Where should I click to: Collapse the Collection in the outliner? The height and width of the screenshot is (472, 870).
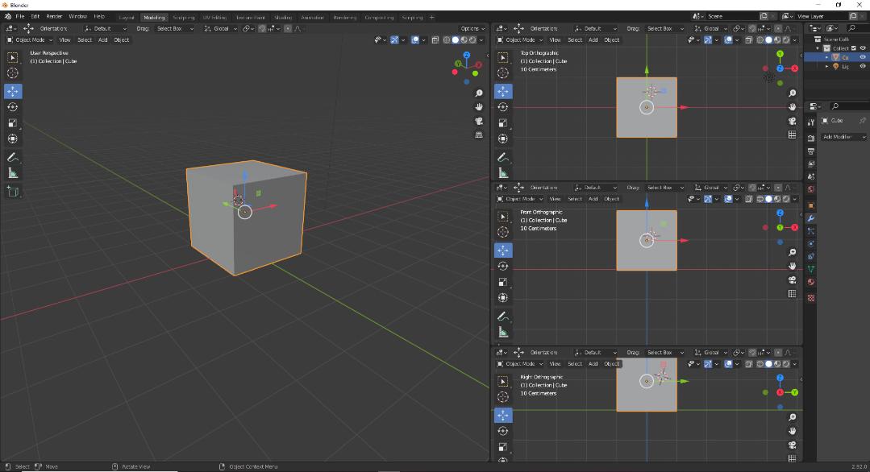coord(818,48)
